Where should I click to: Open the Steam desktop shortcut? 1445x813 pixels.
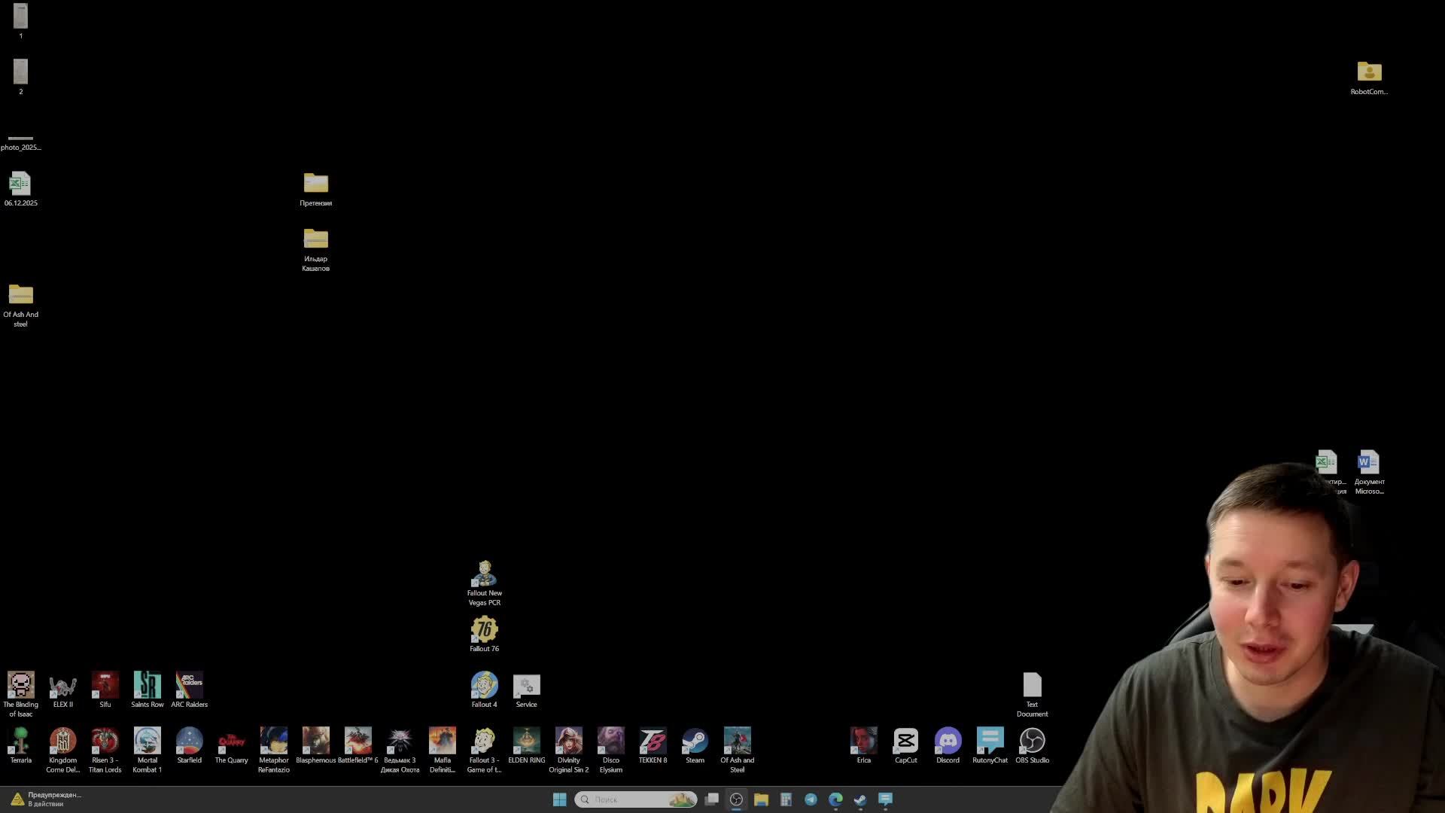pyautogui.click(x=695, y=741)
